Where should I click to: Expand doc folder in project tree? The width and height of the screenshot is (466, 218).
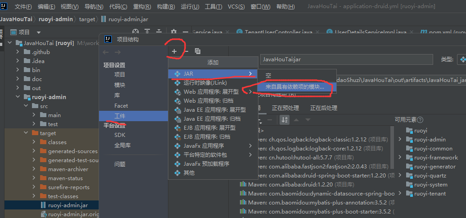coord(18,79)
